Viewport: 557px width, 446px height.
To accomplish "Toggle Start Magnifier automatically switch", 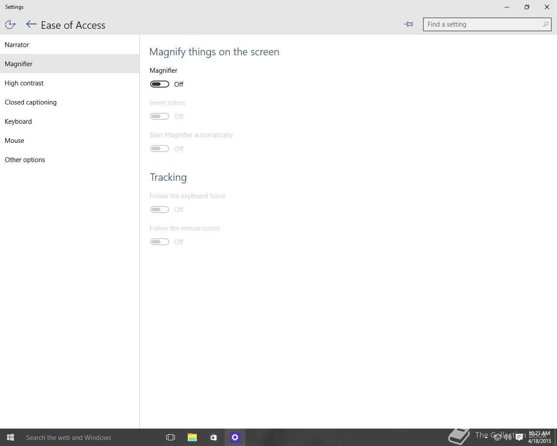I will pyautogui.click(x=159, y=149).
